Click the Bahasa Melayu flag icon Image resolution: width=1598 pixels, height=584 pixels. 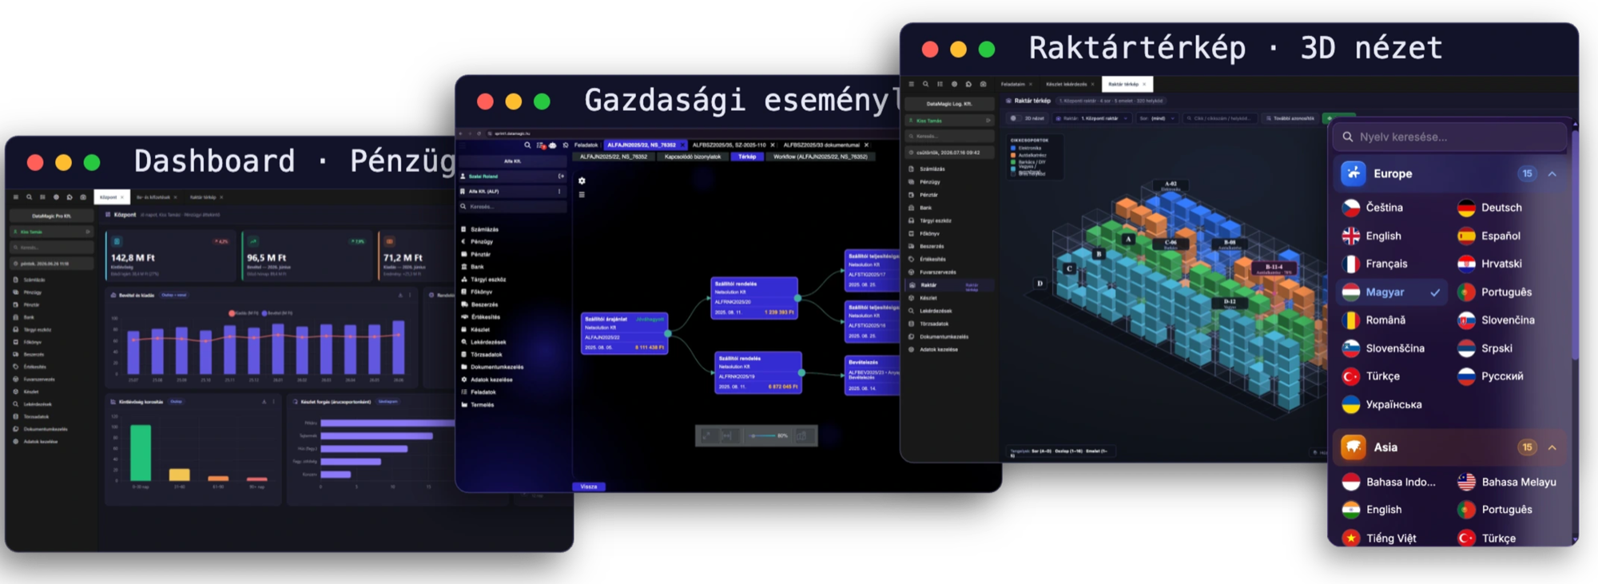coord(1466,482)
